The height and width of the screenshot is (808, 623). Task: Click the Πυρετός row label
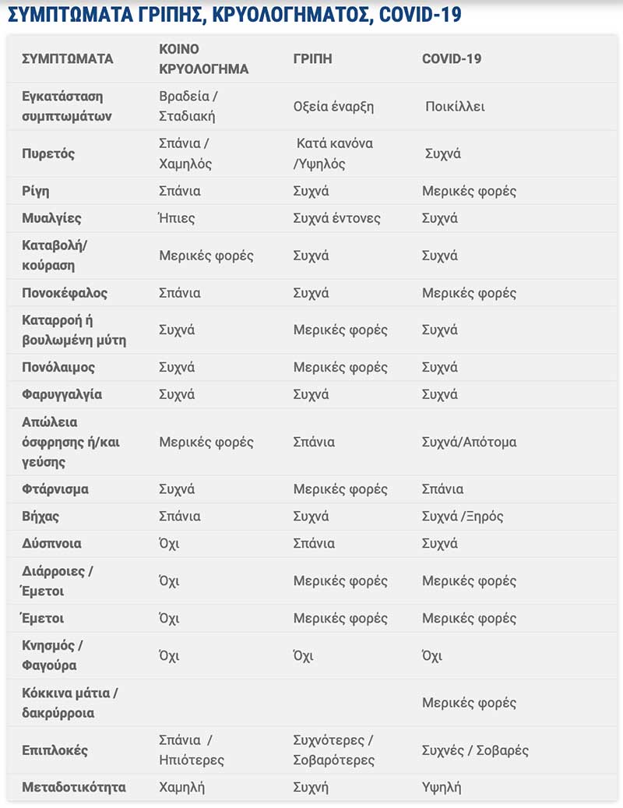point(48,153)
